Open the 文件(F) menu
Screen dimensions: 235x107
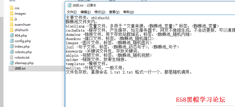72,12
